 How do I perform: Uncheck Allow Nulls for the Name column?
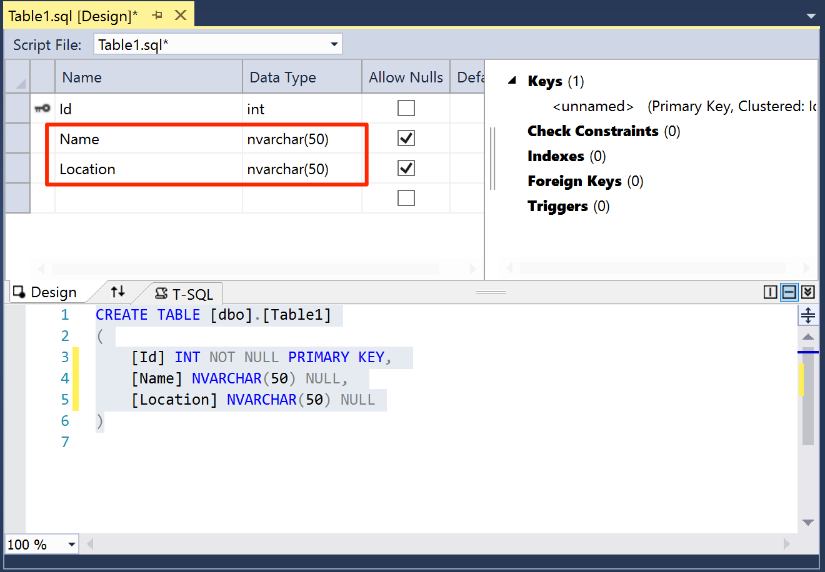406,138
